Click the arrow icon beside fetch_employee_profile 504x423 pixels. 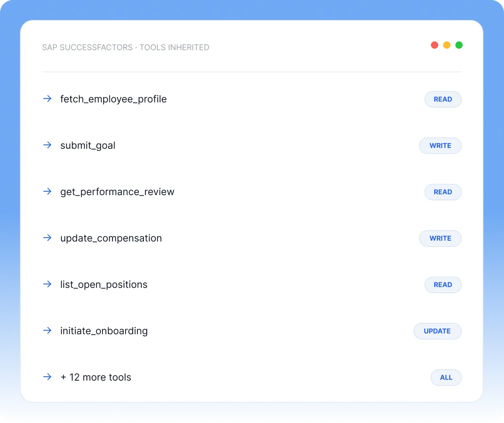[x=47, y=98]
